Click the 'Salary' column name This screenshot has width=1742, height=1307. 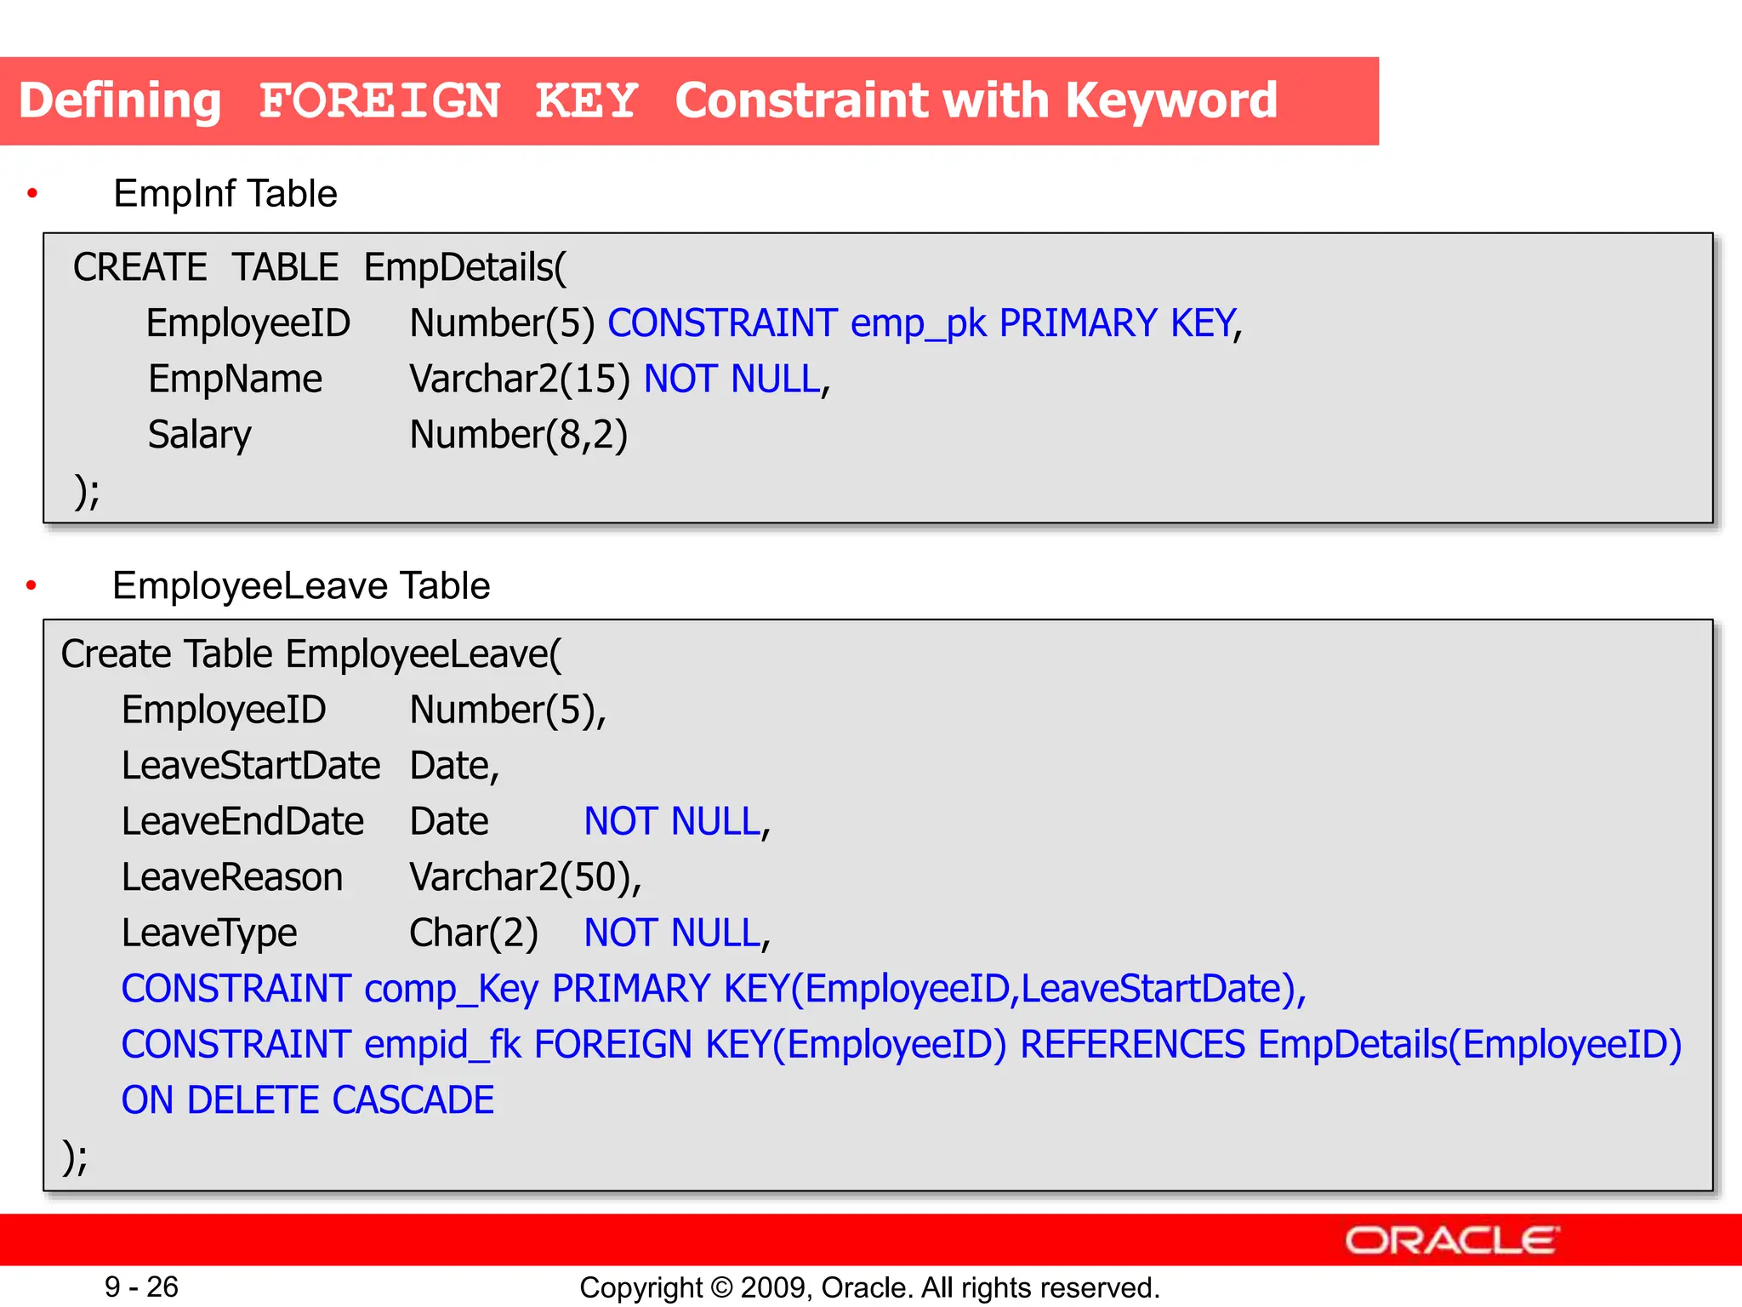click(200, 435)
